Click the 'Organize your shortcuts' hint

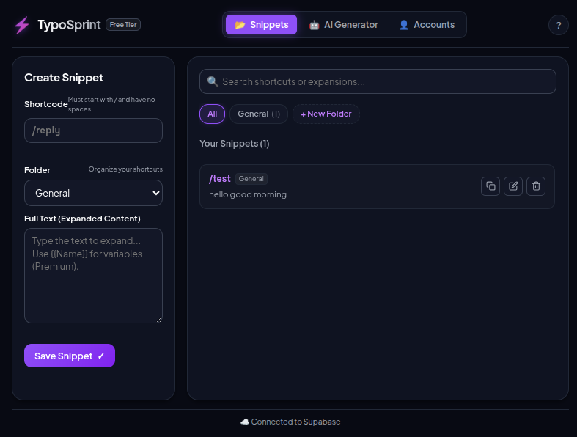[125, 169]
